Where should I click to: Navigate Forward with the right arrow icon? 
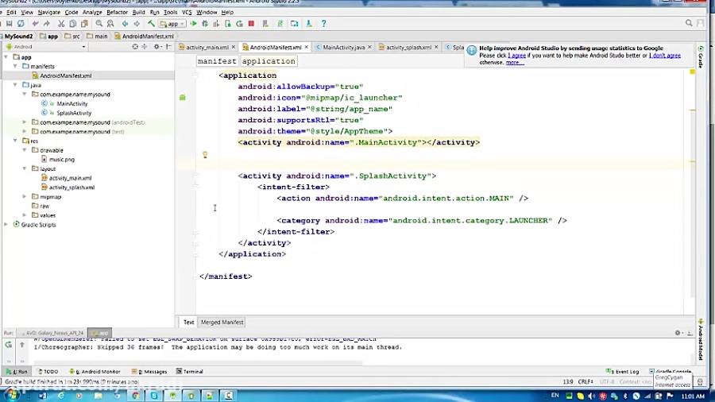[x=137, y=23]
